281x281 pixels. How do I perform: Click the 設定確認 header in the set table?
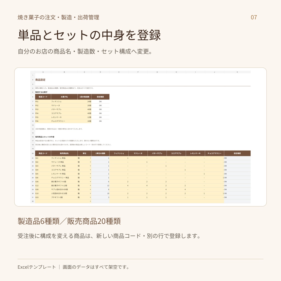pos(237,153)
